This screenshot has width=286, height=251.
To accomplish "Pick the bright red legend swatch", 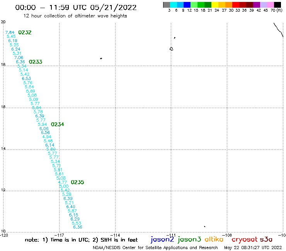I will (x=236, y=5).
